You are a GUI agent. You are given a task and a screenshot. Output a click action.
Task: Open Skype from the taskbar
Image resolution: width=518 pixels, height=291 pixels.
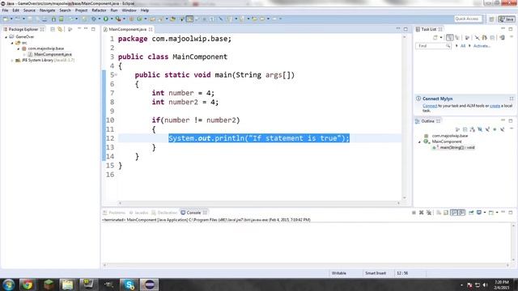[x=129, y=285]
